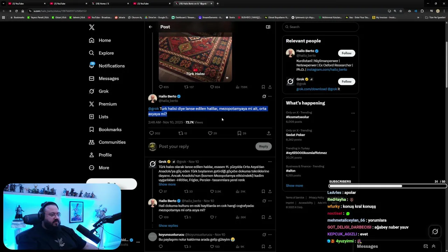Image resolution: width=448 pixels, height=252 pixels.
Task: Open more options for #altın trend
Action: 353,167
